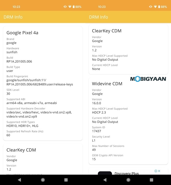This screenshot has height=185, width=171.
Task: Select the Supported ABI value arm64-v8a list
Action: (32, 103)
